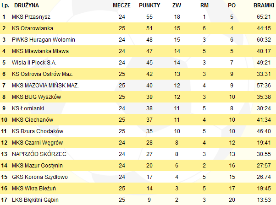Viewport: 276px width, 205px height.
Task: Open KS Ożarowianka team entry
Action: (x=33, y=28)
